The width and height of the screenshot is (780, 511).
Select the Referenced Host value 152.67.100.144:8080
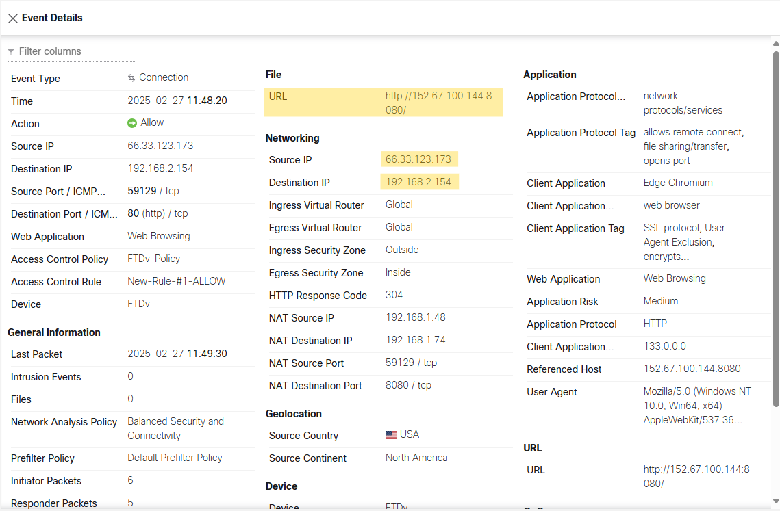(692, 369)
